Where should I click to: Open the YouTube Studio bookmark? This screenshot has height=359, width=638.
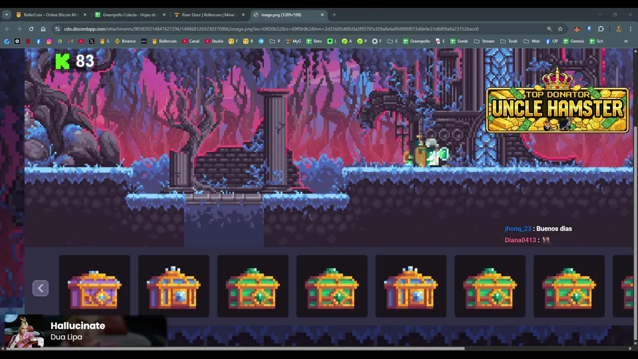pyautogui.click(x=214, y=41)
